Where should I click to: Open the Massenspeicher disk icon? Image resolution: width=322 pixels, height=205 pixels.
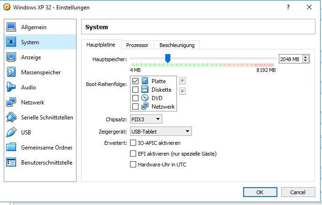[11, 72]
